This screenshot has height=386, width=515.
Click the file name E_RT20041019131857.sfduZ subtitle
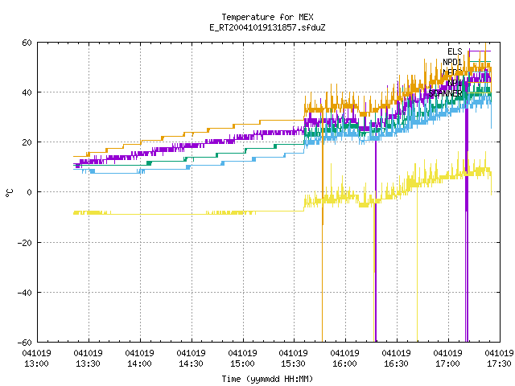267,27
